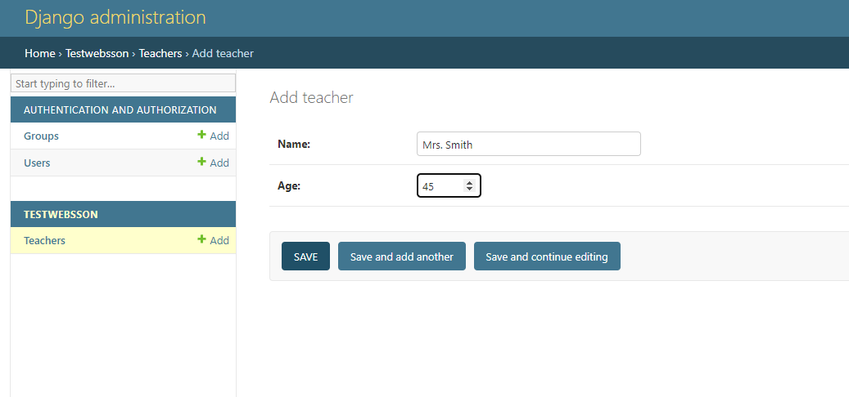Screen dimensions: 849x397
Task: Choose Save and add another
Action: [402, 256]
